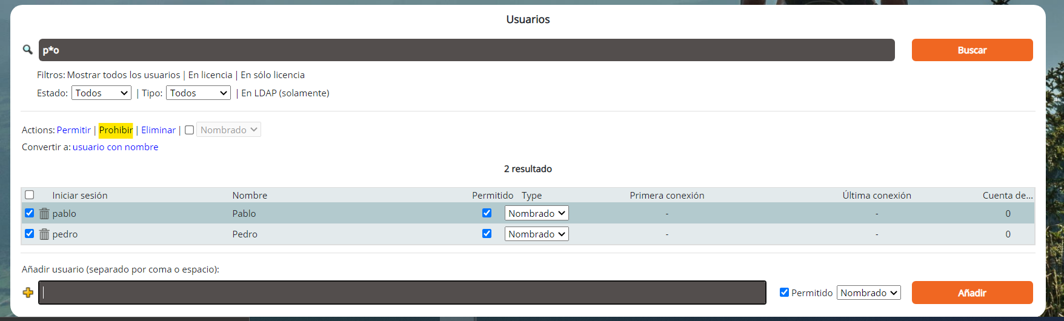Focus the Añadir usuario text field
The image size is (1064, 321).
402,293
